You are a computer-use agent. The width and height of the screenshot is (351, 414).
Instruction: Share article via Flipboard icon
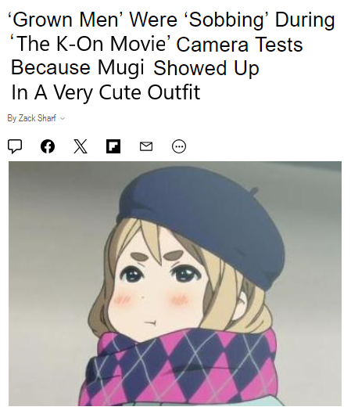[113, 146]
